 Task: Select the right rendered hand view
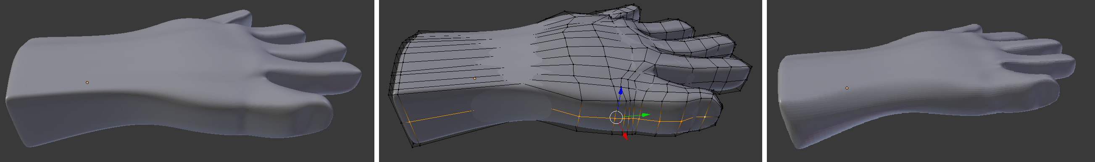point(931,81)
